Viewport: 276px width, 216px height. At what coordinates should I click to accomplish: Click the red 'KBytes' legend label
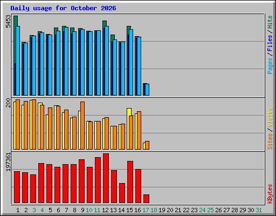coord(270,194)
